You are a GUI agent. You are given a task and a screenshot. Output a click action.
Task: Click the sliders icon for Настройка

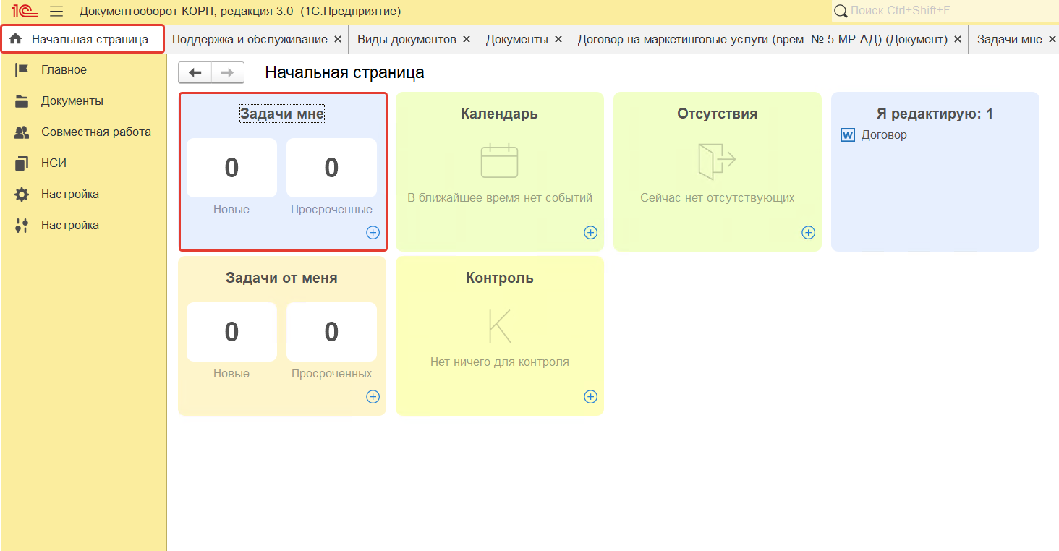[x=22, y=226]
